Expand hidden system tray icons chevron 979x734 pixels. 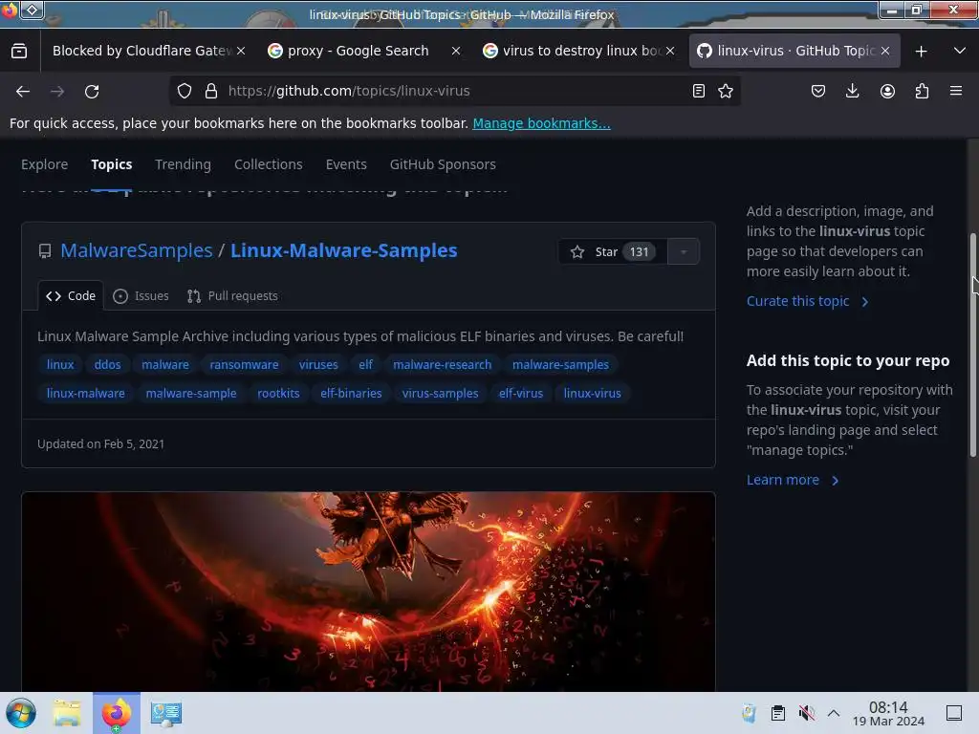[834, 713]
